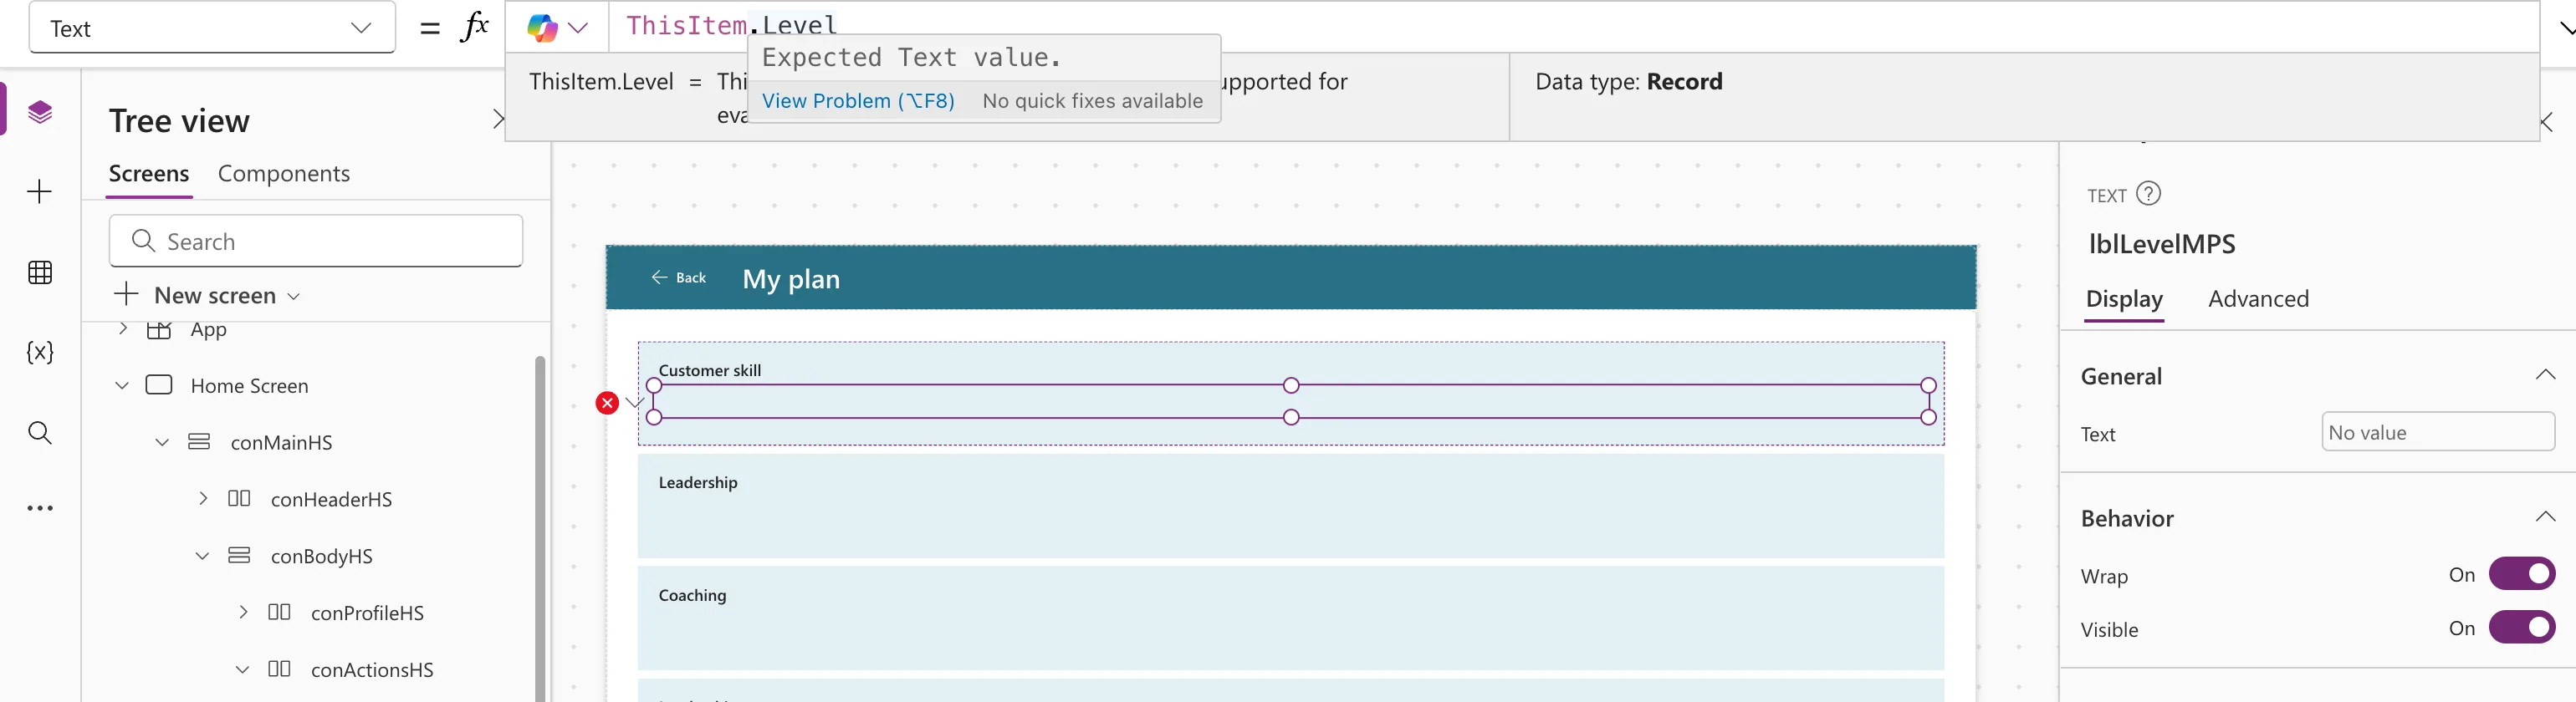Click the Back button in app header

[x=679, y=277]
